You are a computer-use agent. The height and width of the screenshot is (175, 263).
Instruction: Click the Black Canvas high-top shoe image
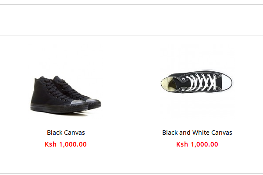(66, 94)
